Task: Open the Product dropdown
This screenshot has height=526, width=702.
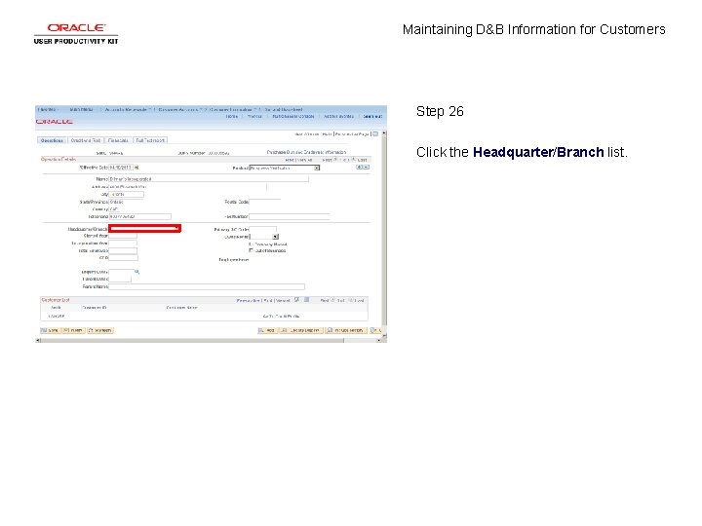Action: coord(285,168)
